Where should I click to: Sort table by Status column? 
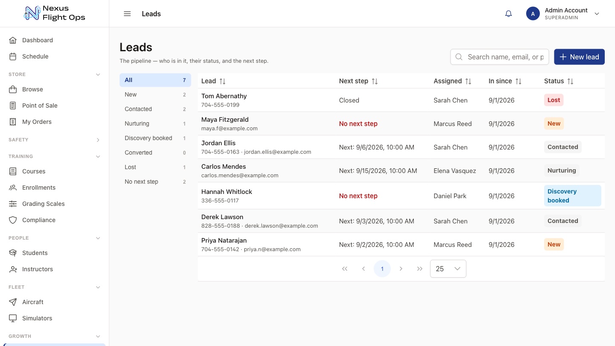pos(570,81)
